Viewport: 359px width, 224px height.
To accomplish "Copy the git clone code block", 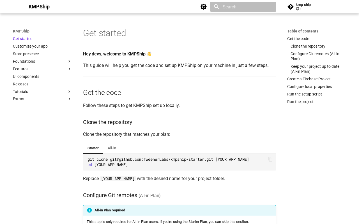I will pos(270,159).
